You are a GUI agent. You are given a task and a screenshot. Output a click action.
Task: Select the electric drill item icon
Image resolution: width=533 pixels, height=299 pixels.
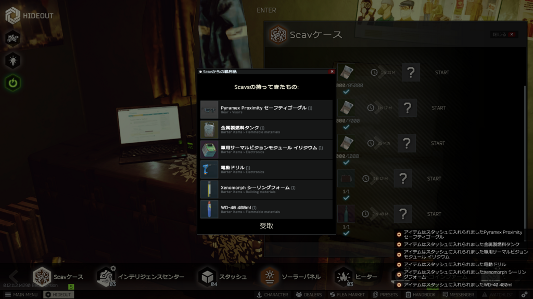click(x=209, y=170)
